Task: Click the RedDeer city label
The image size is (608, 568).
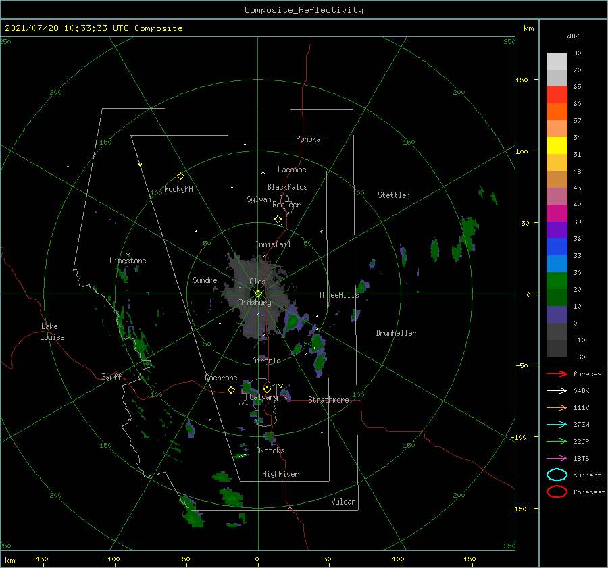Action: coord(286,205)
